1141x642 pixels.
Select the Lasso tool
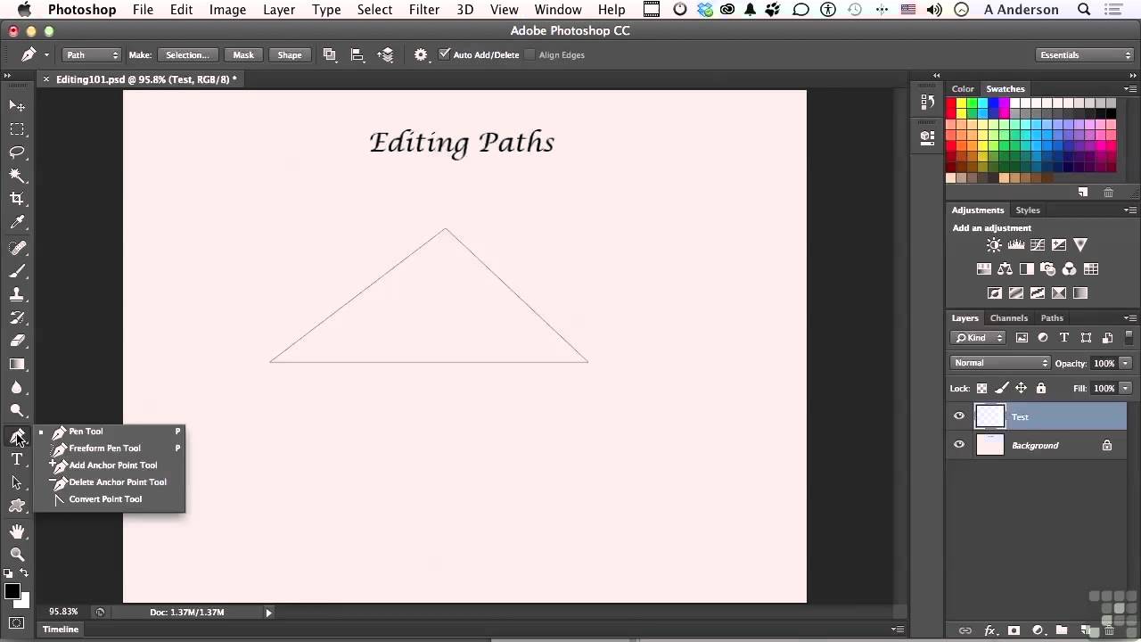tap(18, 152)
